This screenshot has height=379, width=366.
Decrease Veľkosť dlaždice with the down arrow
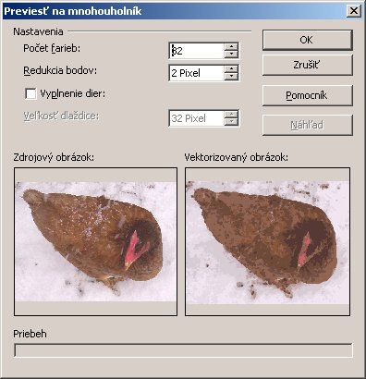coord(231,122)
